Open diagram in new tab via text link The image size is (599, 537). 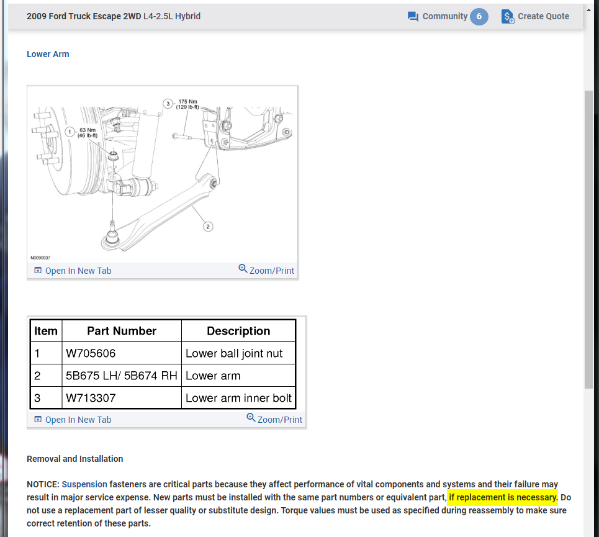78,271
